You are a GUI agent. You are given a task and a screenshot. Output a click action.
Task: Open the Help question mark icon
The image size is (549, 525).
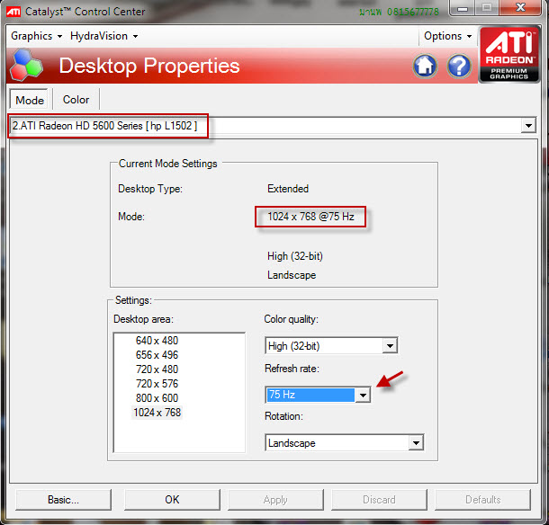click(x=459, y=66)
